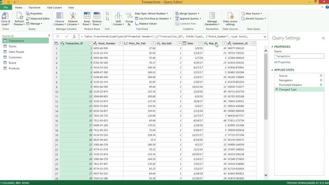
Task: Click the vertical scrollbar thumb
Action: [x=266, y=87]
